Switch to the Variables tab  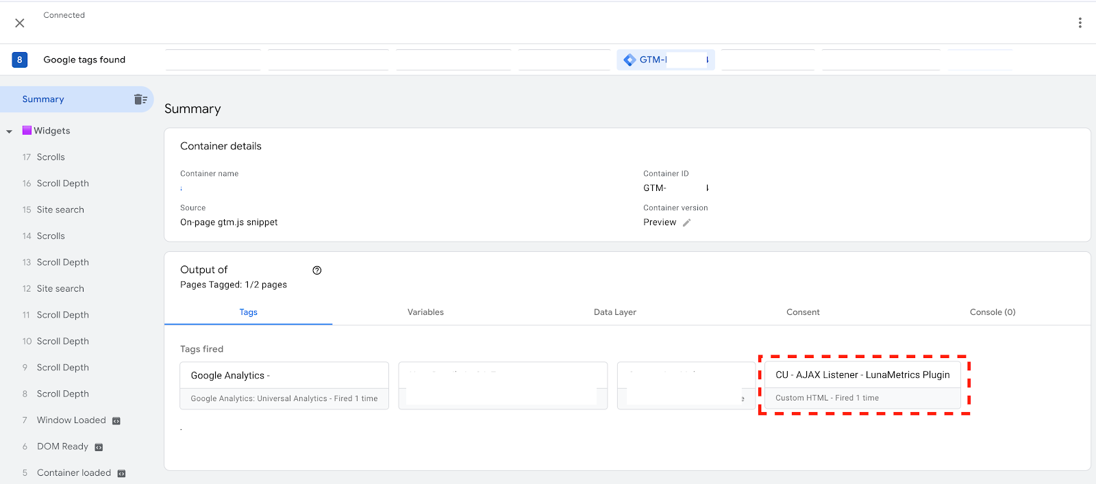pyautogui.click(x=425, y=312)
